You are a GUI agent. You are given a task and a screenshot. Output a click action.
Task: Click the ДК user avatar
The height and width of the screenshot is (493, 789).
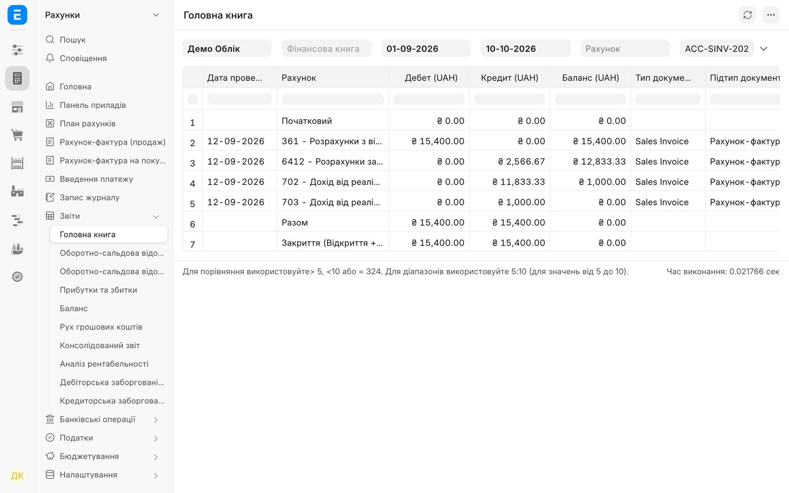coord(17,476)
